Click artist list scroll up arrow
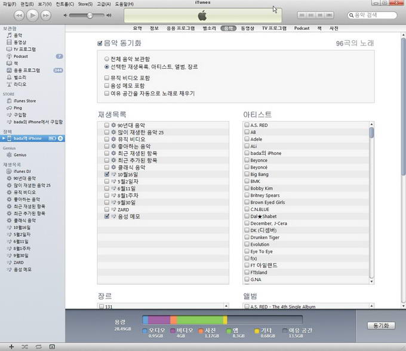Viewport: 406px width, 351px height. click(371, 124)
